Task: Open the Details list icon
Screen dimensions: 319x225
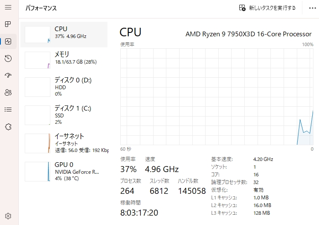Action: [8, 109]
